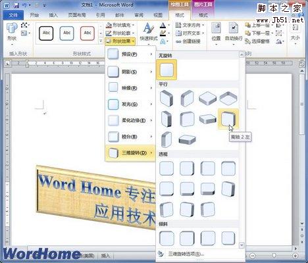Click the document vertical scrollbar thumb
This screenshot has height=263, width=308.
pos(302,104)
